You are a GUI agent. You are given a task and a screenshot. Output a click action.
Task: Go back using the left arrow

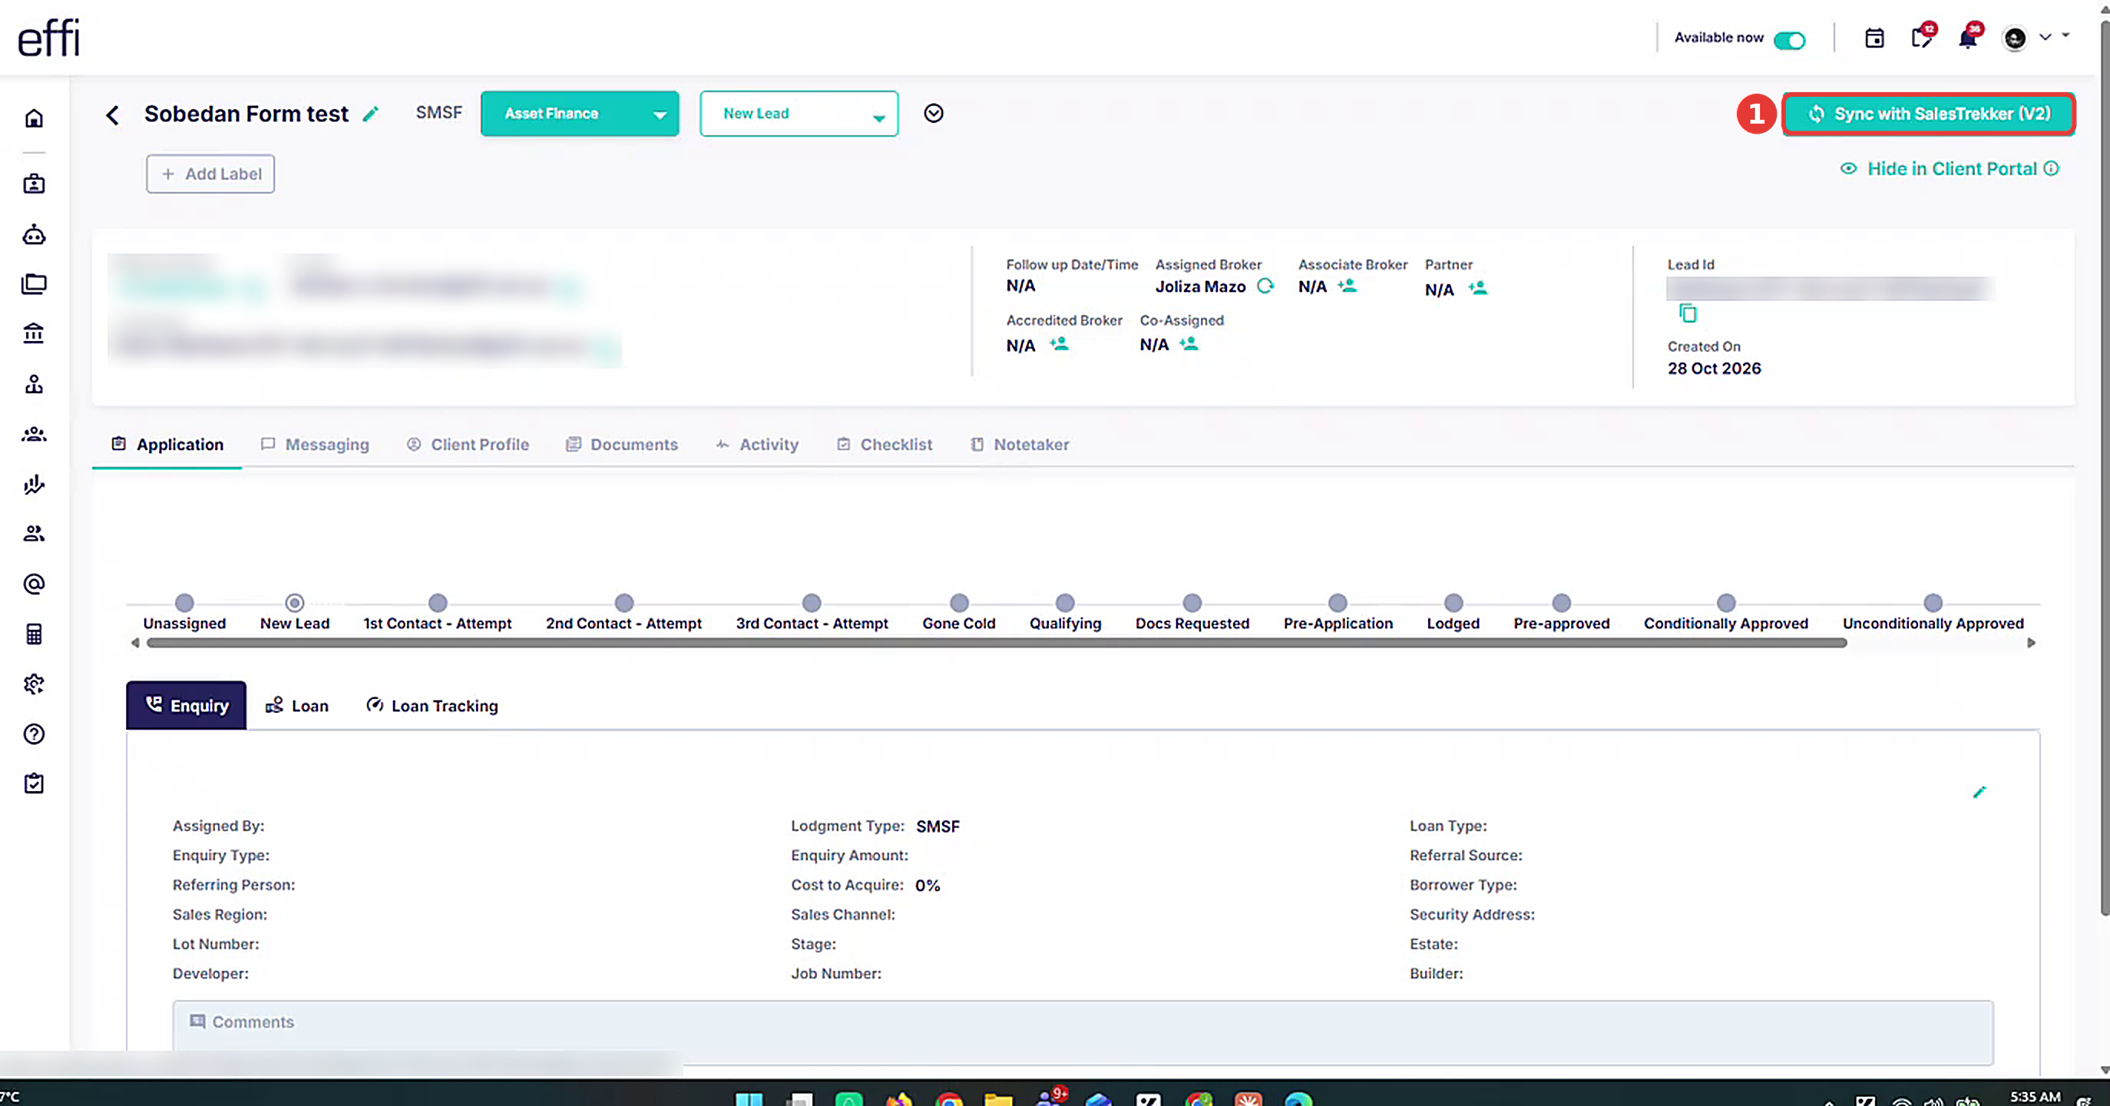112,114
